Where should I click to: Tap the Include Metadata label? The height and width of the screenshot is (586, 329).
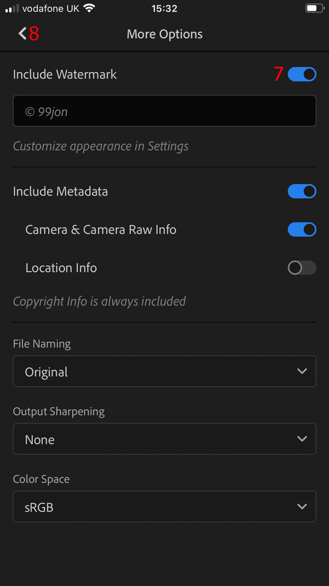(x=60, y=191)
